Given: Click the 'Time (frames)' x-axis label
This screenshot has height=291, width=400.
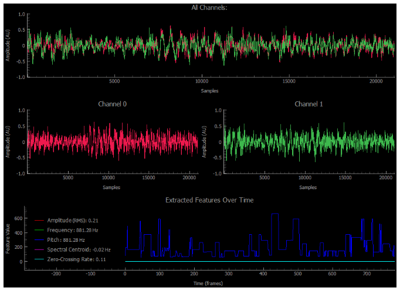Looking at the screenshot, I should click(x=209, y=283).
